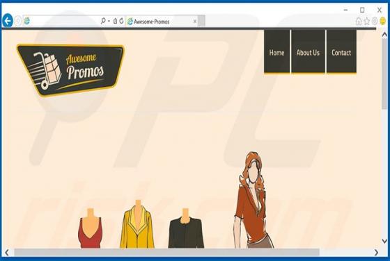Click the red dress thumbnail
Viewport: 390px width, 261px height.
90,228
